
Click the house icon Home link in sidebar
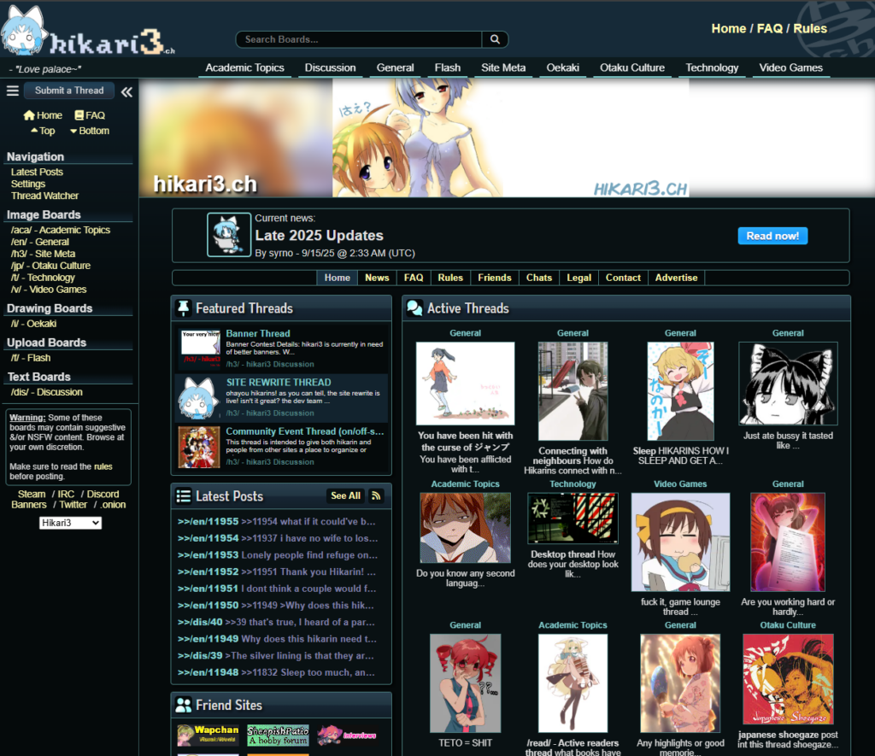43,115
